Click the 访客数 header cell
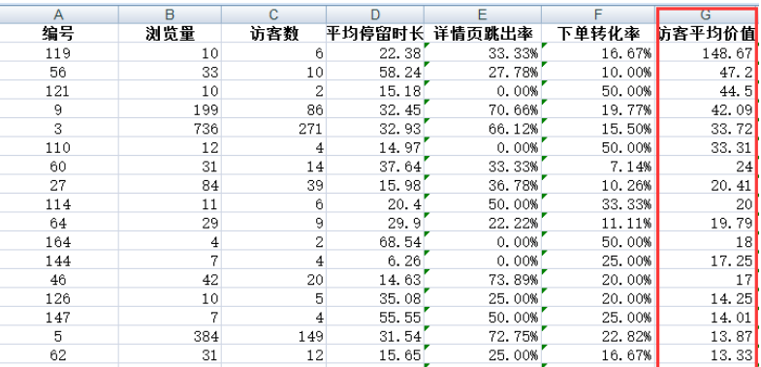The width and height of the screenshot is (761, 367). [x=273, y=34]
